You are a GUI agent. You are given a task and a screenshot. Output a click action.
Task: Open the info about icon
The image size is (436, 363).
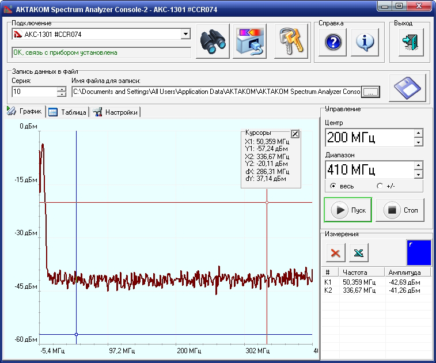click(x=365, y=42)
